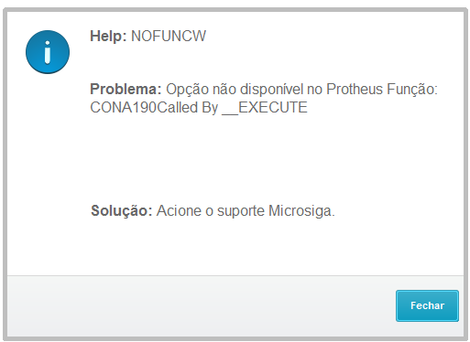The image size is (470, 342).
Task: Select the NOFUNCW help code text
Action: (169, 36)
